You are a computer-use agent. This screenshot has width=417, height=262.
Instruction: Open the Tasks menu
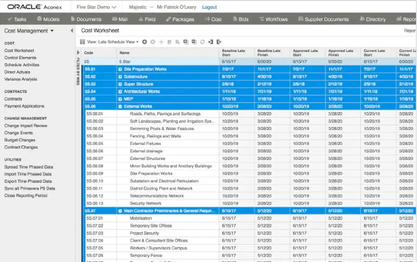[x=17, y=19]
